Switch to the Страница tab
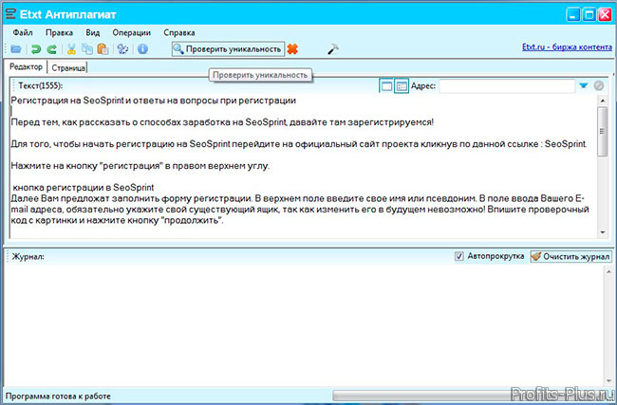The width and height of the screenshot is (617, 405). pos(68,67)
